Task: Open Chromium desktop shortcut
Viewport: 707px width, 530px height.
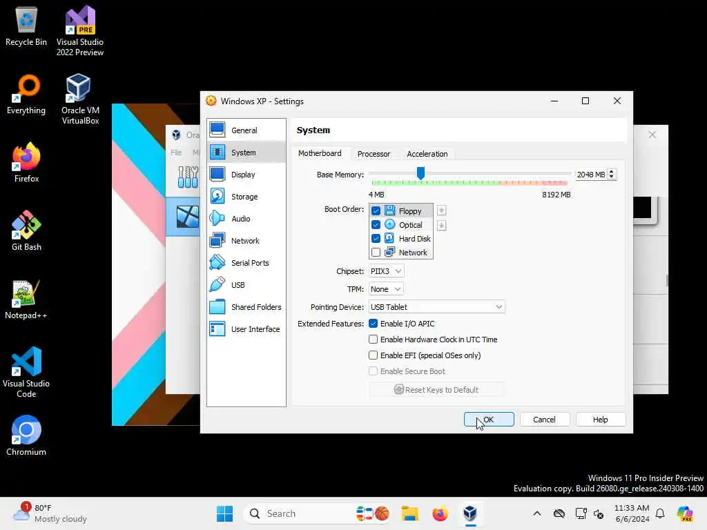Action: [26, 436]
